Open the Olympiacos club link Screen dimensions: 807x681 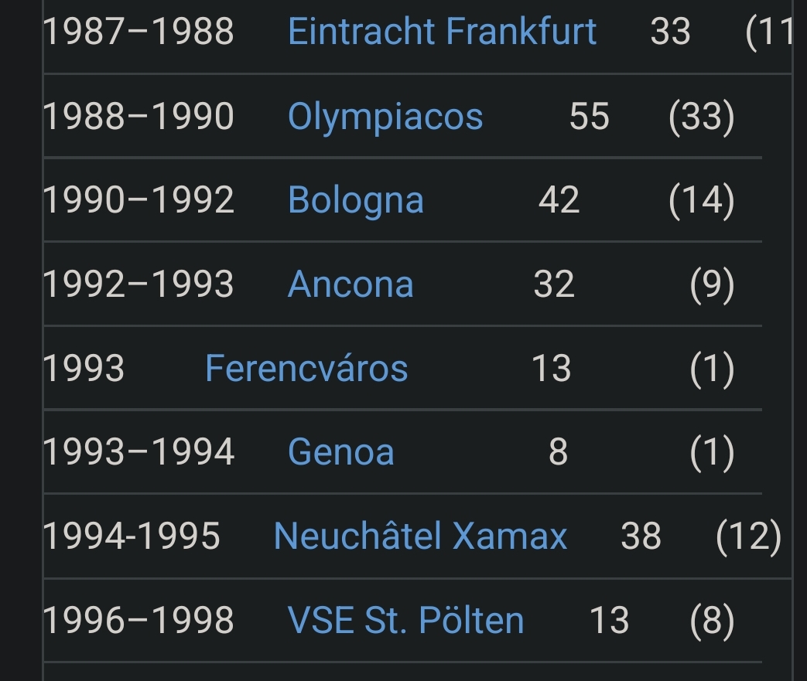point(385,116)
